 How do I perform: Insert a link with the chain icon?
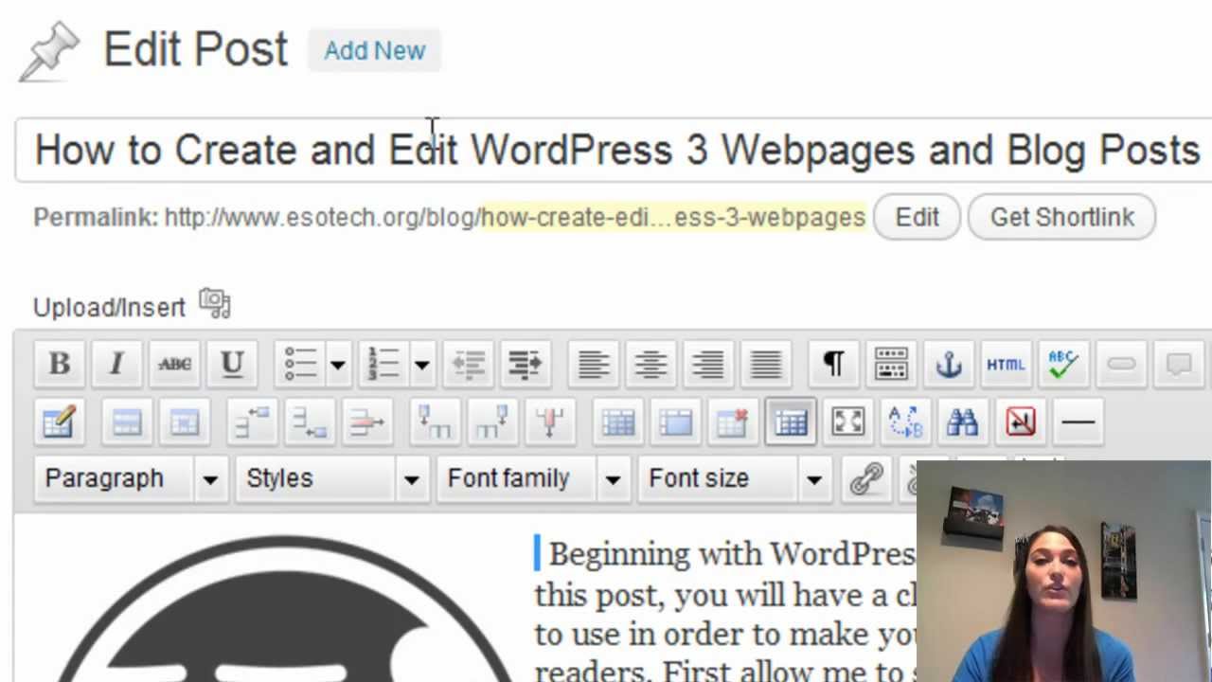pyautogui.click(x=865, y=479)
